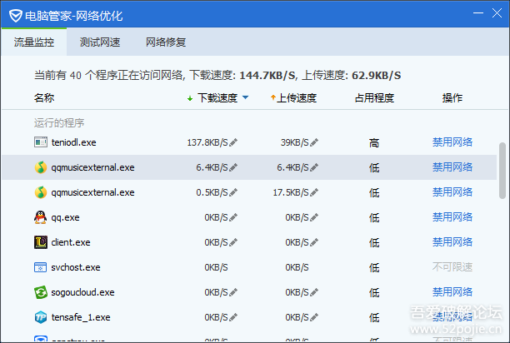Image resolution: width=510 pixels, height=343 pixels.
Task: Click the sogoucloud.exe green icon
Action: click(41, 292)
